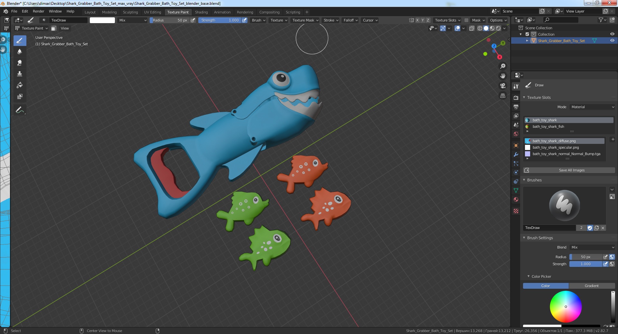Toggle X symmetry mirror button
618x334 pixels.
[x=417, y=20]
